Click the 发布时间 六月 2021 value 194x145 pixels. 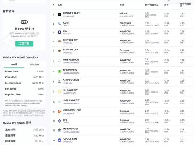(x=38, y=130)
